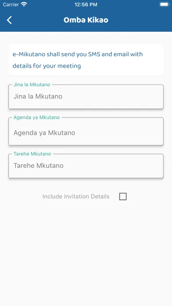Tap the e-Mikutano SMS and email notice
The height and width of the screenshot is (306, 172).
pyautogui.click(x=86, y=60)
